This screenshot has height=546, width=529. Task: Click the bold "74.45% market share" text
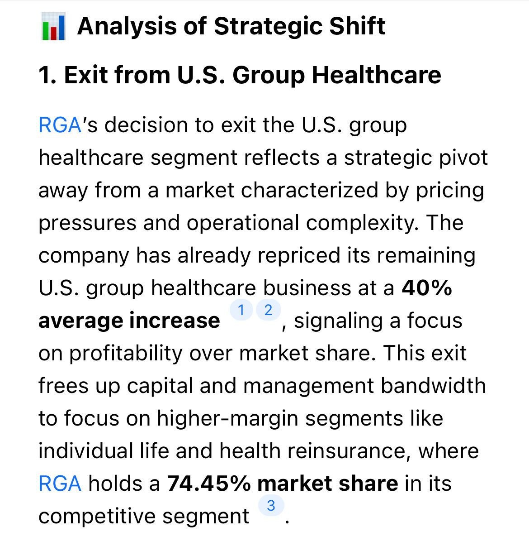pyautogui.click(x=283, y=484)
